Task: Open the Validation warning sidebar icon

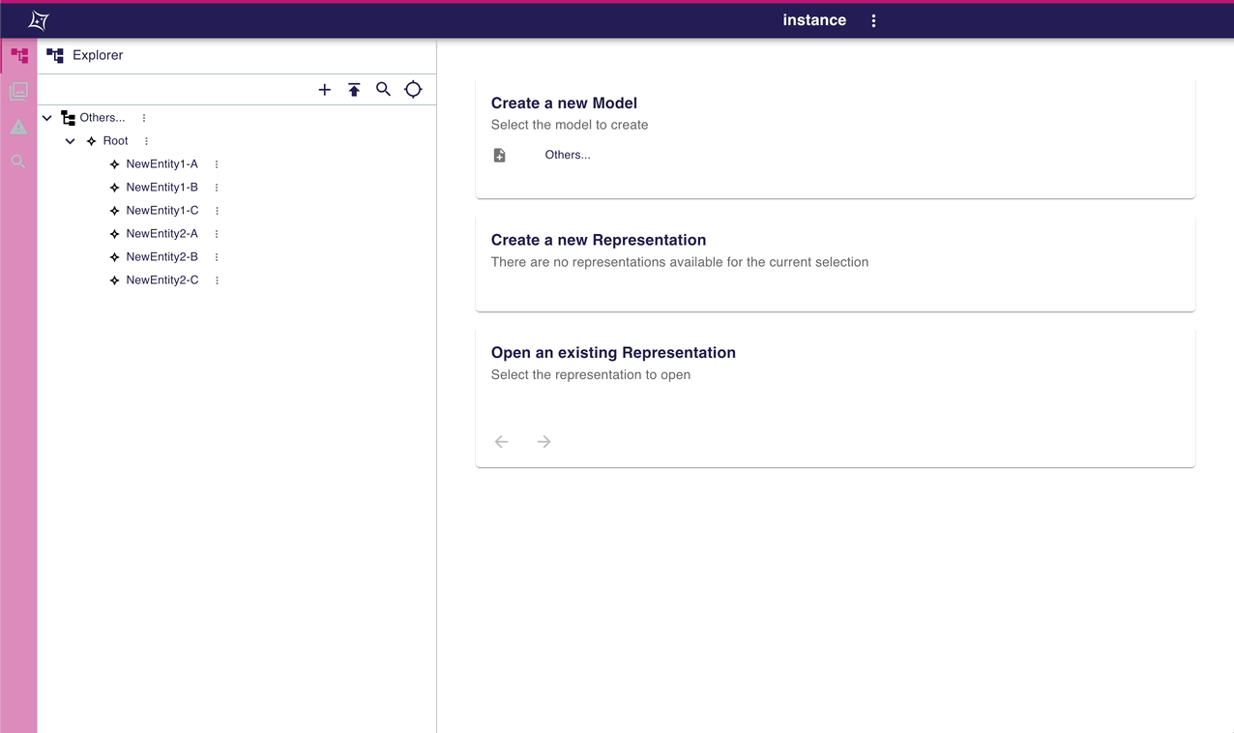Action: point(19,127)
